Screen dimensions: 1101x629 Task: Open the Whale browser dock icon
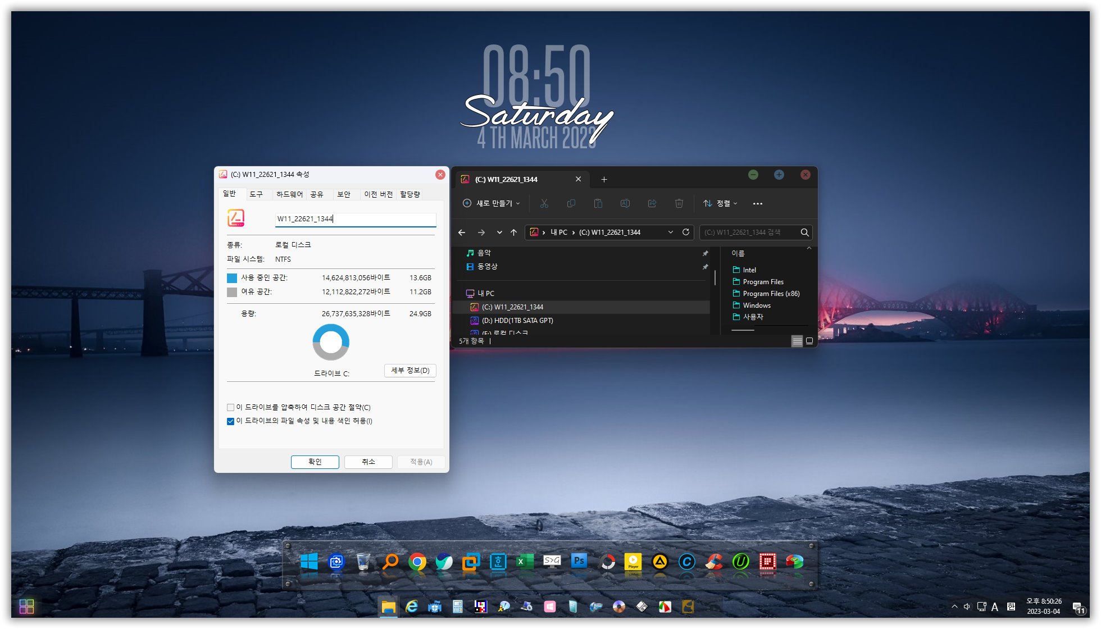coord(444,562)
